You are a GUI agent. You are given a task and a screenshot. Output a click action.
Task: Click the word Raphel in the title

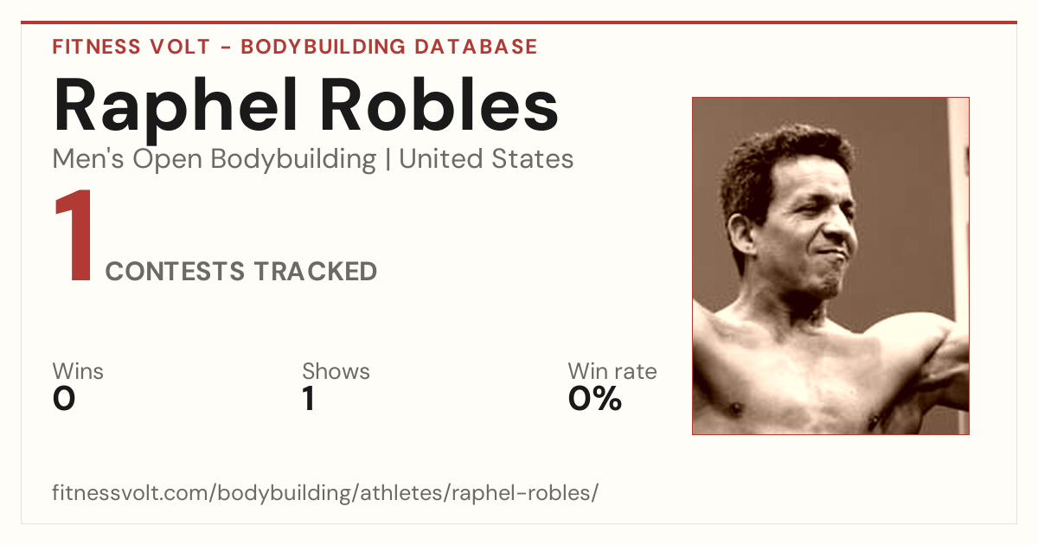(176, 106)
